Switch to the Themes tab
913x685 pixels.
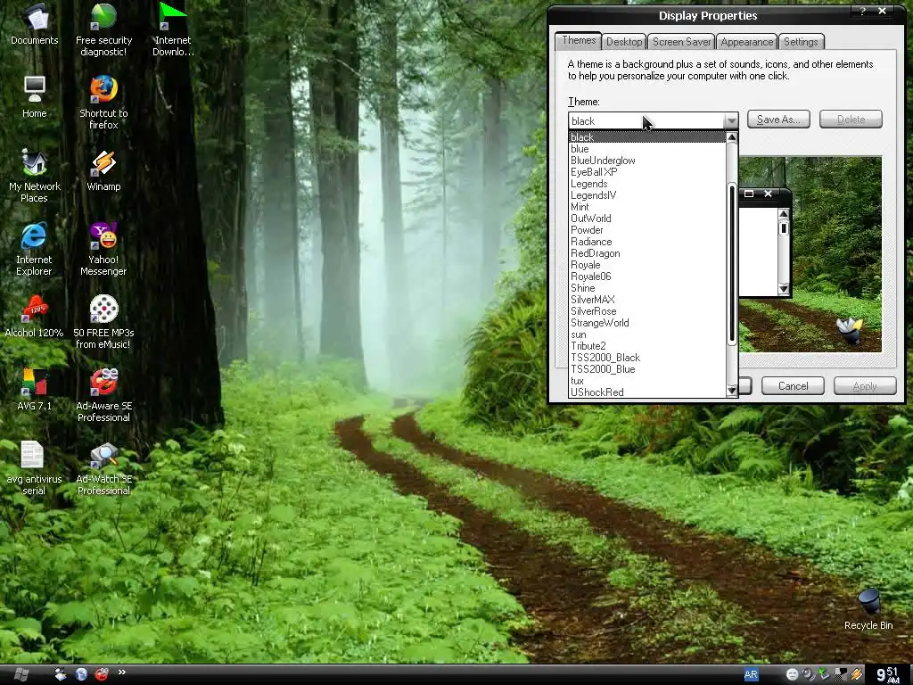(x=578, y=40)
